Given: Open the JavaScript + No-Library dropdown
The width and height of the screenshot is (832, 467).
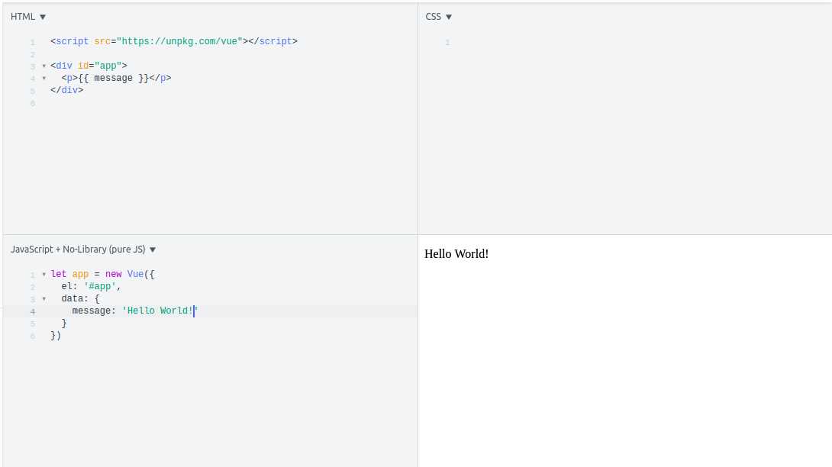Looking at the screenshot, I should [83, 250].
